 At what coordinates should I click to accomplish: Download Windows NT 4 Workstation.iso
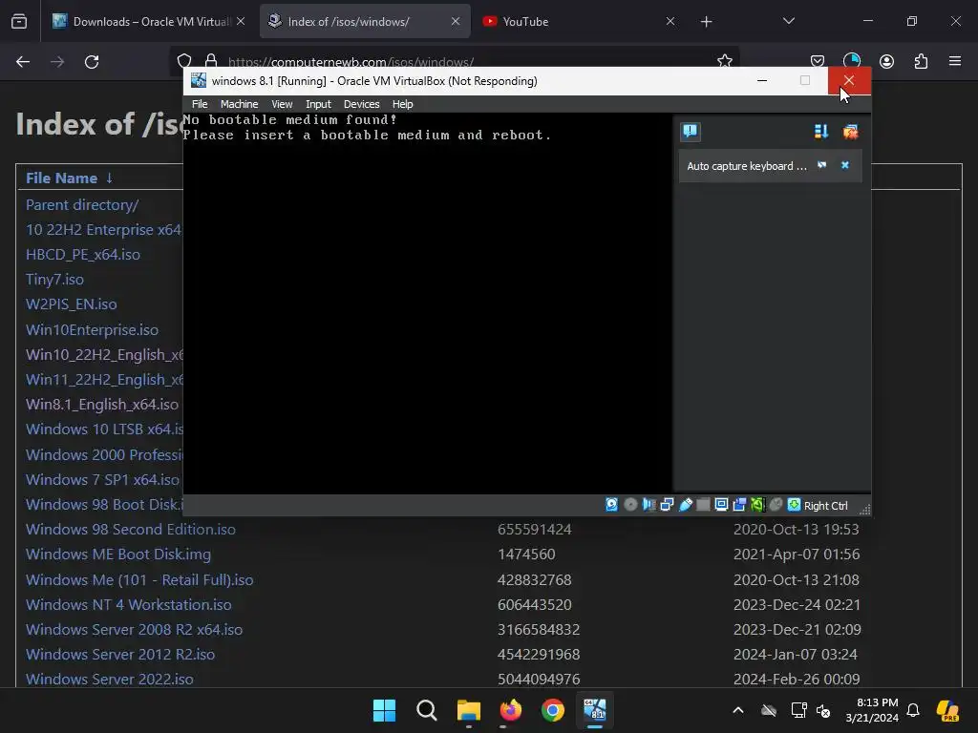[129, 604]
